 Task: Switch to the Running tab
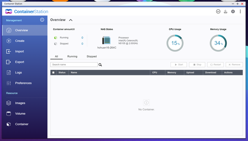[72, 56]
